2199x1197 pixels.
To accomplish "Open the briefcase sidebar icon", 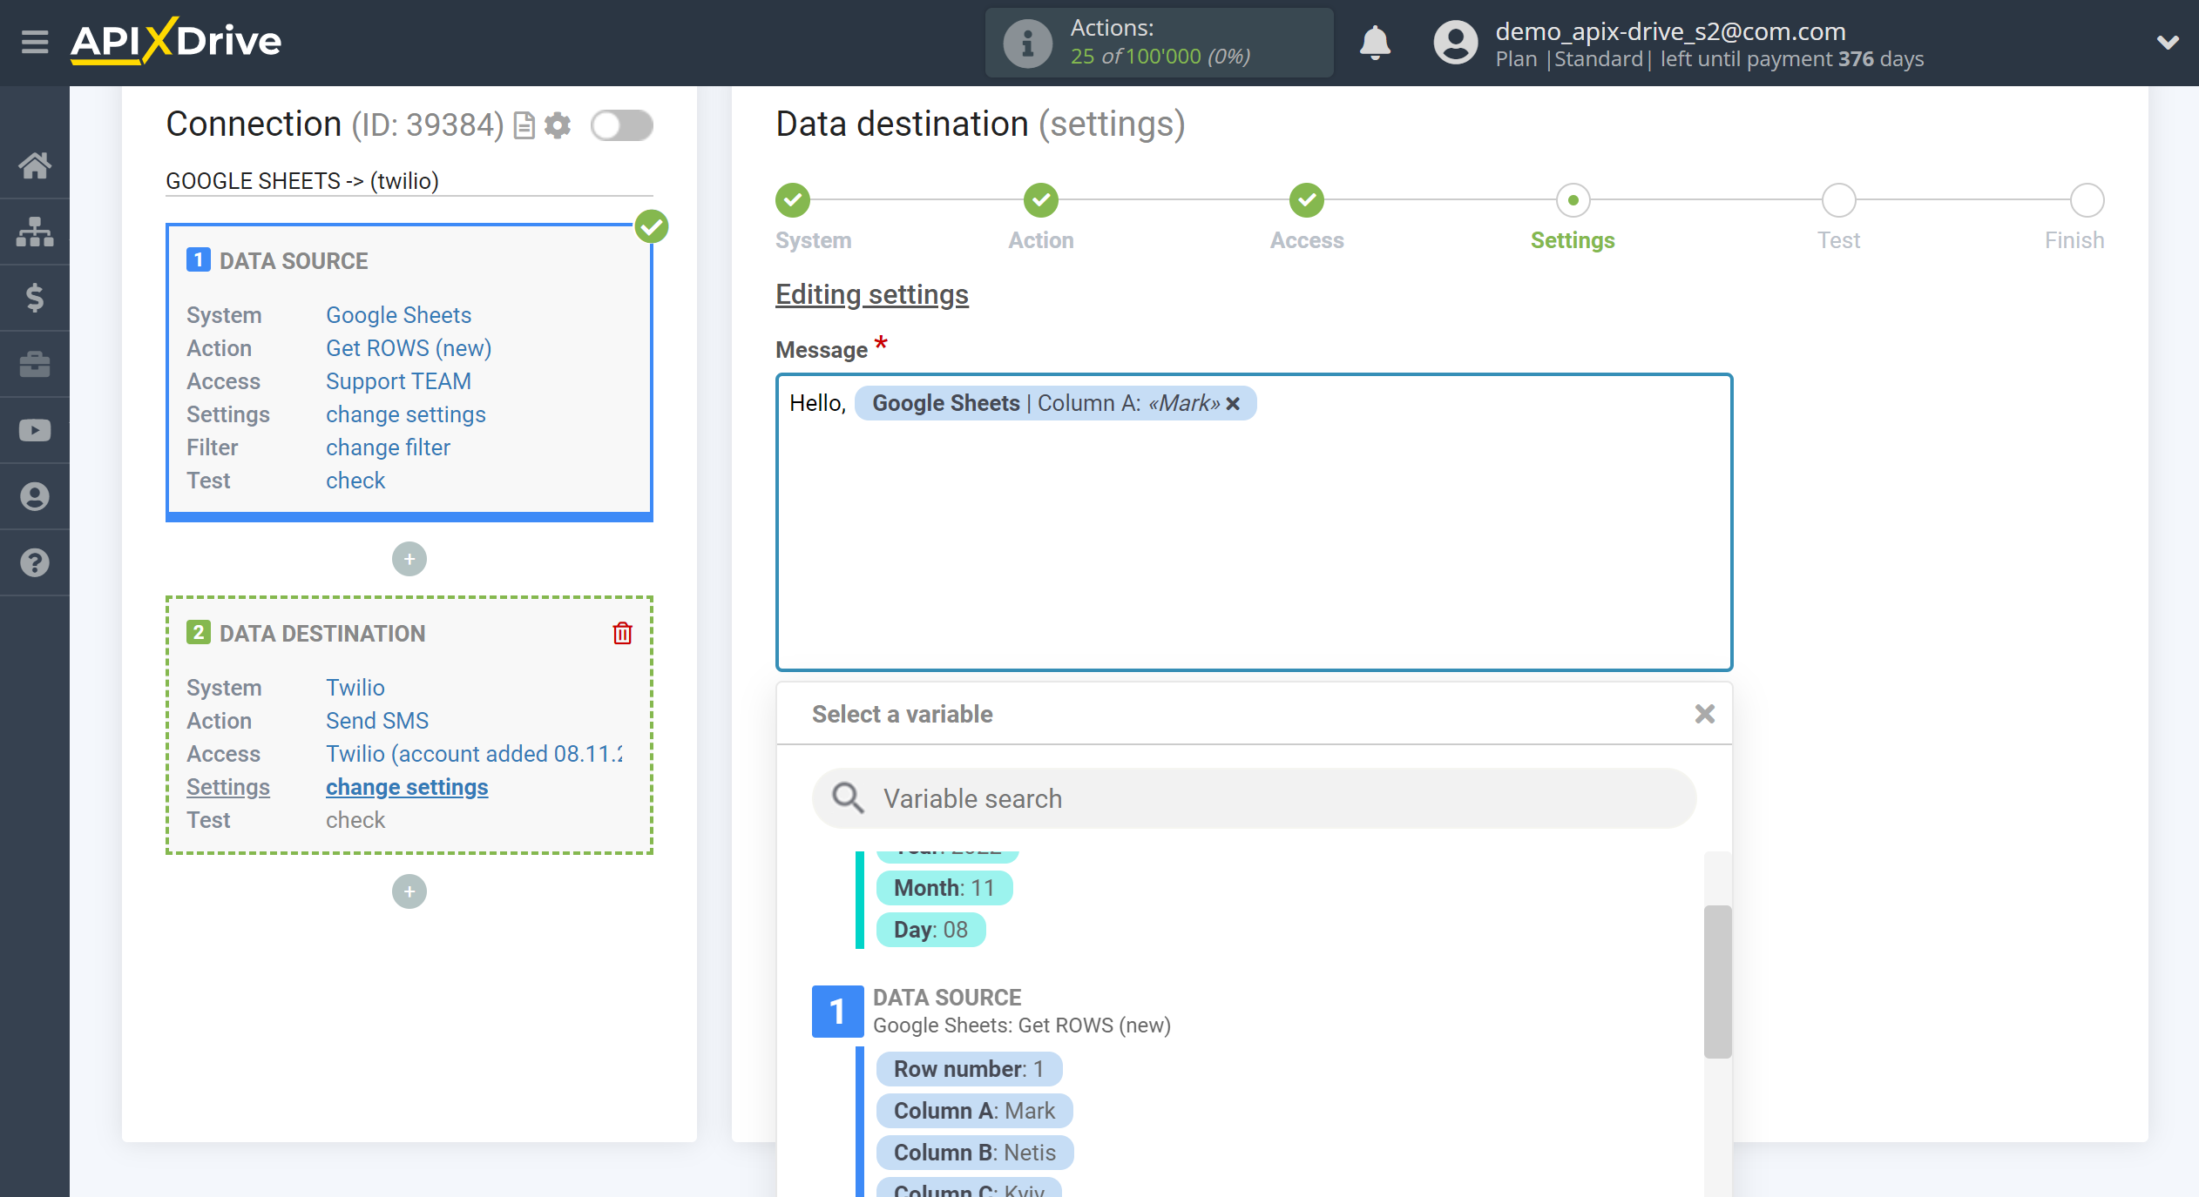I will click(x=35, y=364).
